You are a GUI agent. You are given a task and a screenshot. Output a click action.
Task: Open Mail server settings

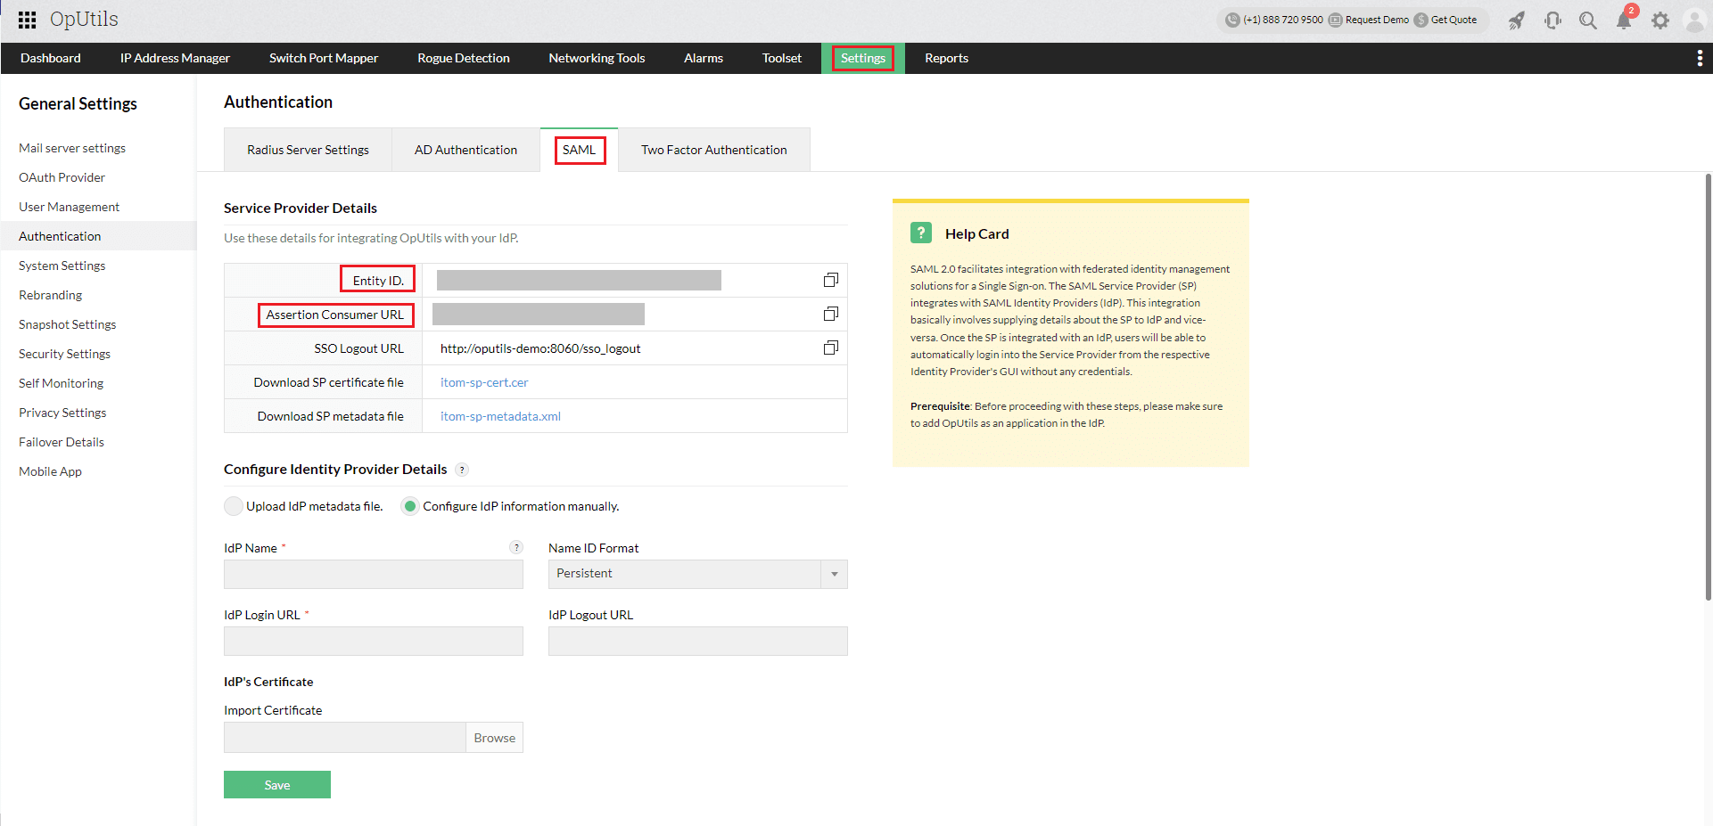coord(72,148)
